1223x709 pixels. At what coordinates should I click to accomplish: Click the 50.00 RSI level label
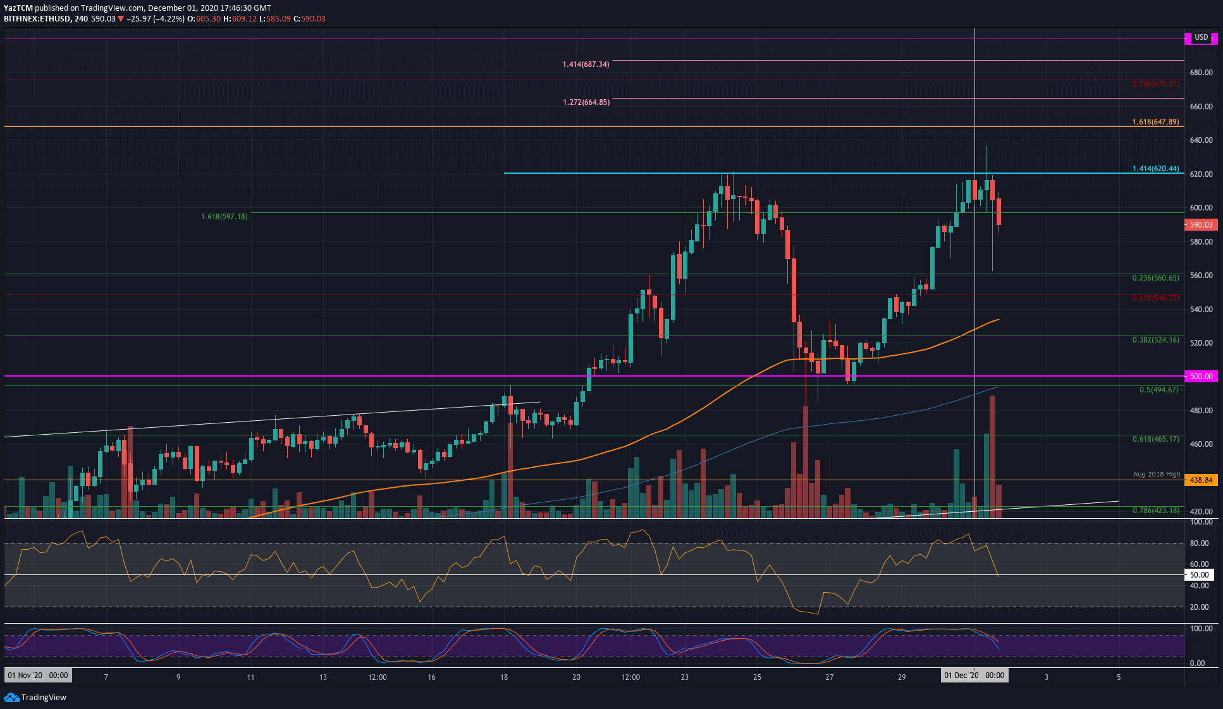point(1199,575)
